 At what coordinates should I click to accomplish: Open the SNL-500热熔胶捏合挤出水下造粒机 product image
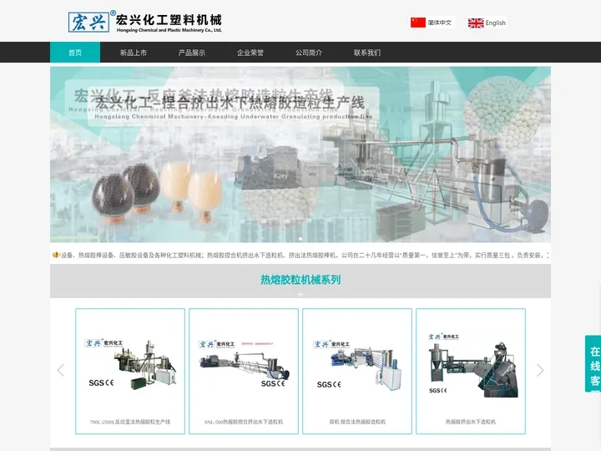pyautogui.click(x=244, y=363)
